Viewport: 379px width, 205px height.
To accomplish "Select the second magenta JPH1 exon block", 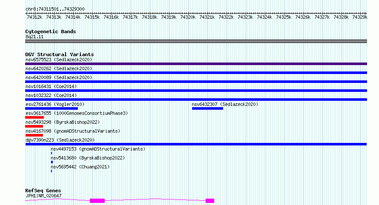I will coord(210,201).
